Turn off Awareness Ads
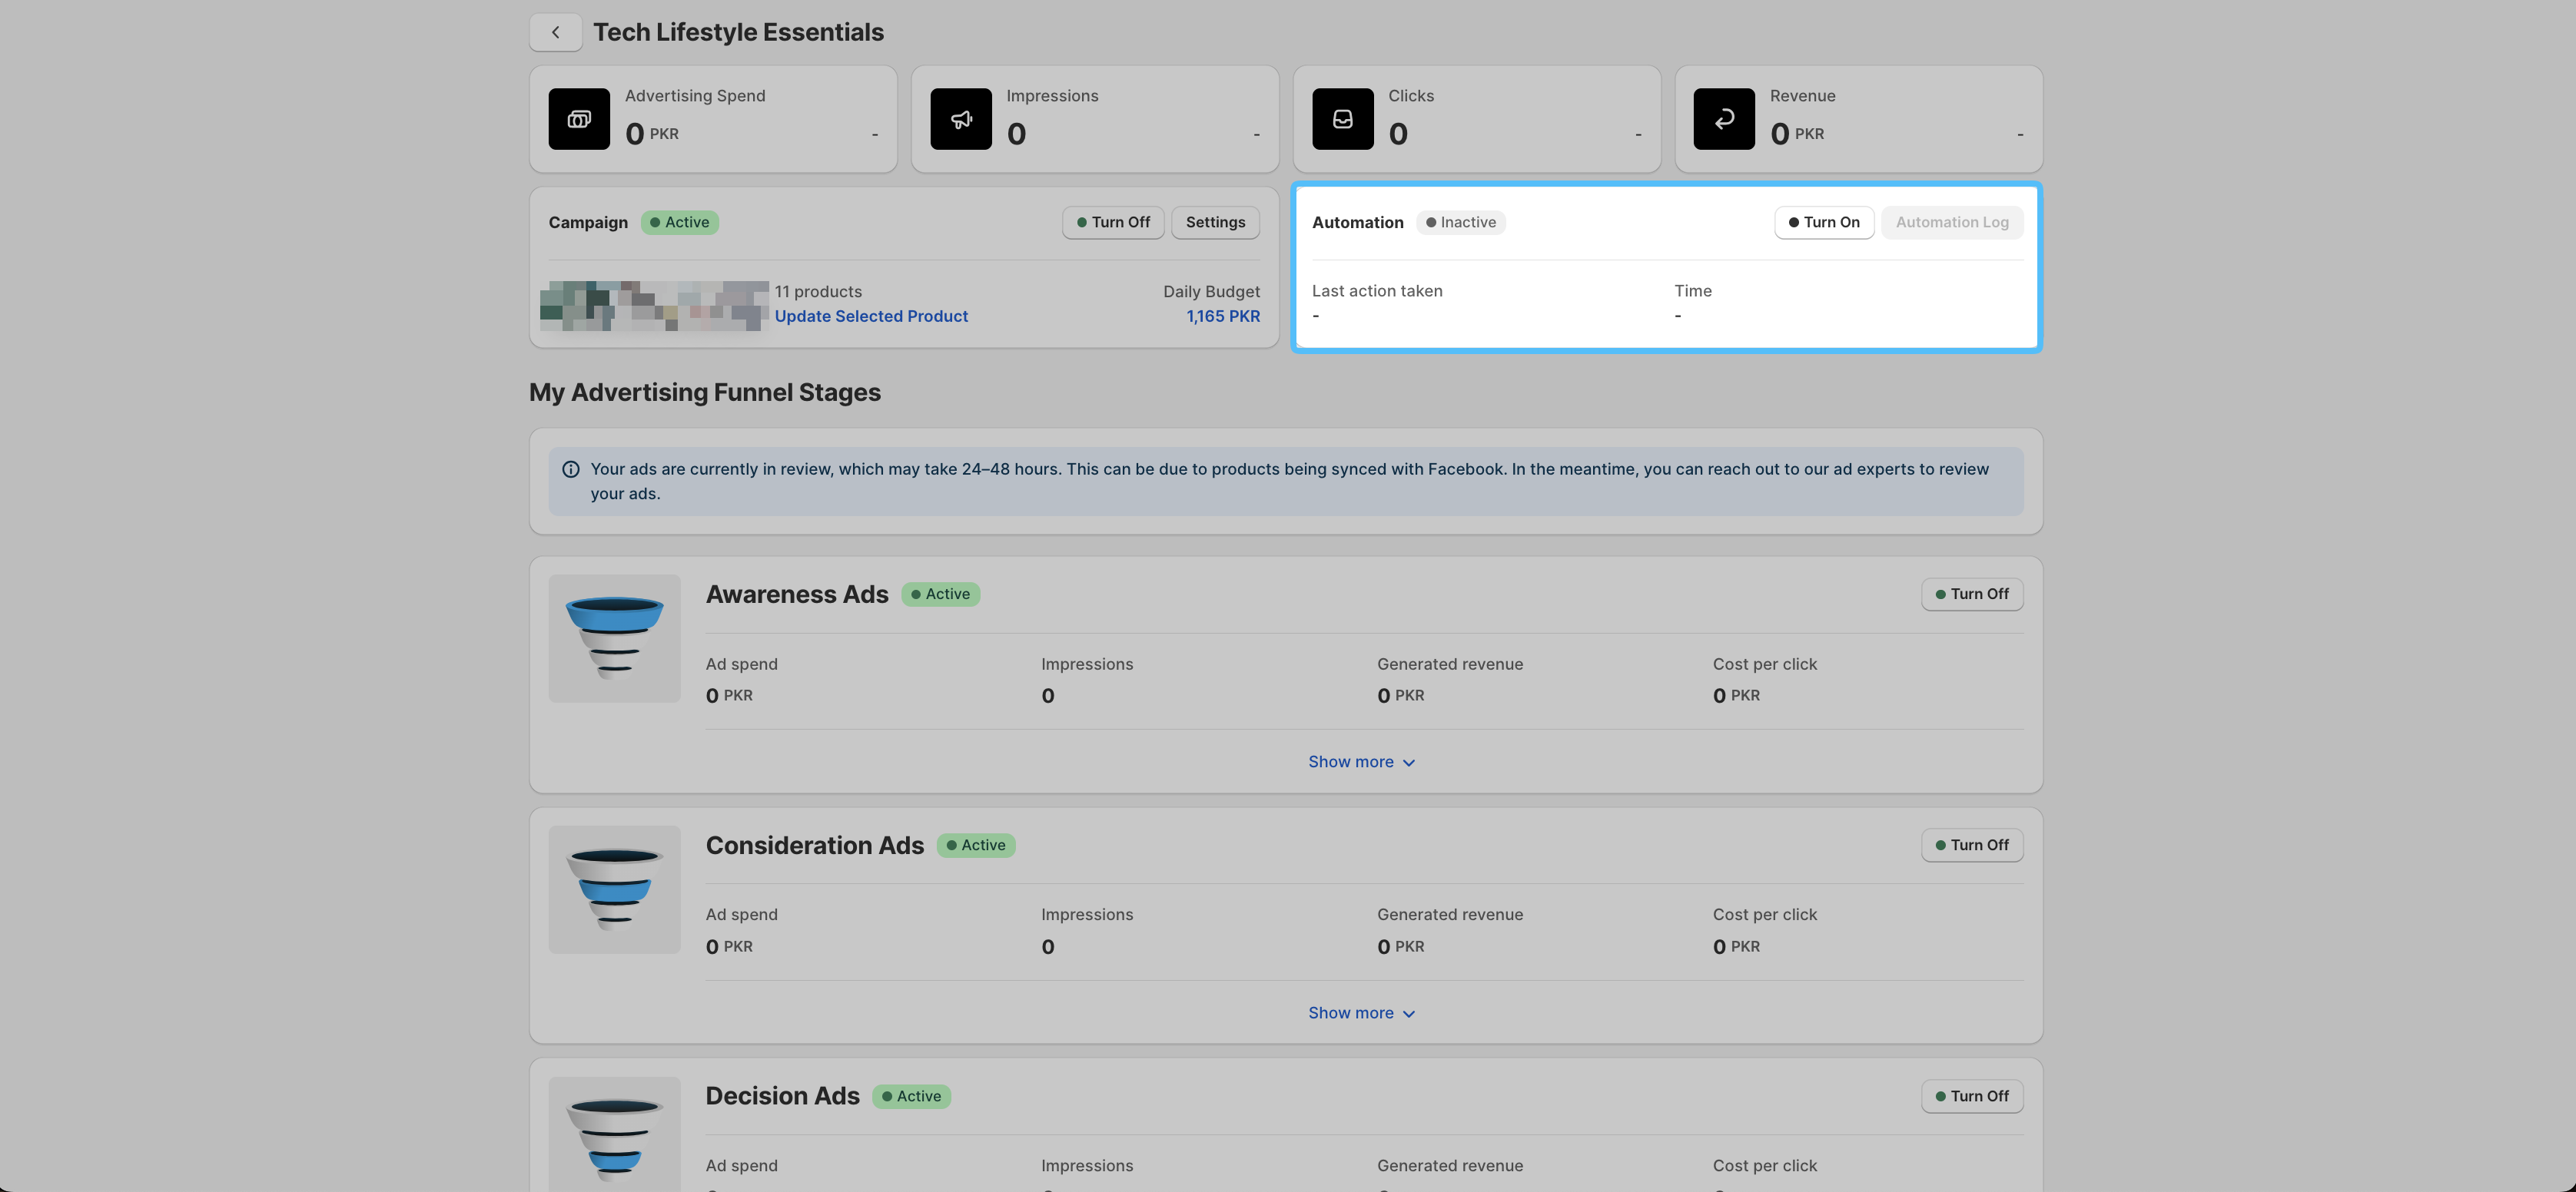The image size is (2576, 1192). pos(1972,594)
